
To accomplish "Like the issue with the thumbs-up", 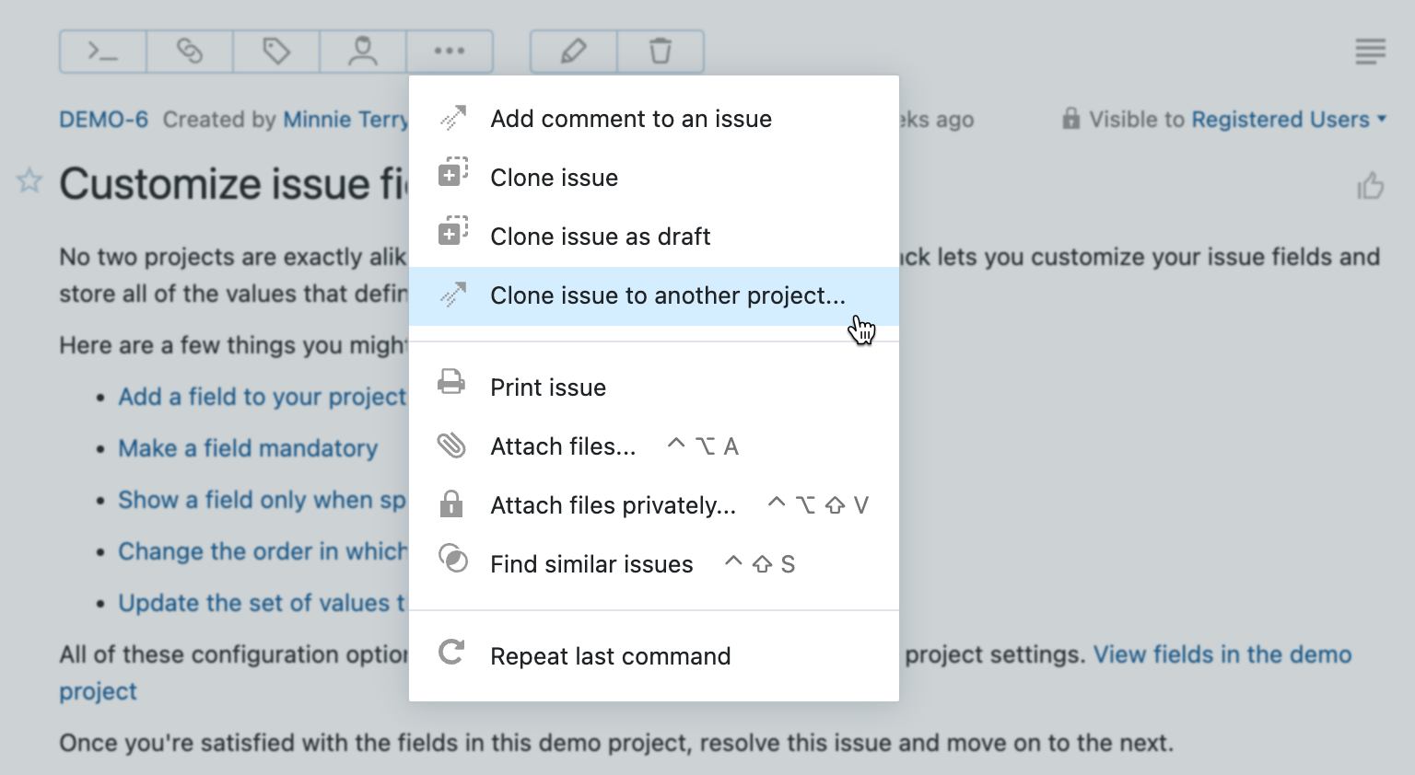I will pos(1370,186).
